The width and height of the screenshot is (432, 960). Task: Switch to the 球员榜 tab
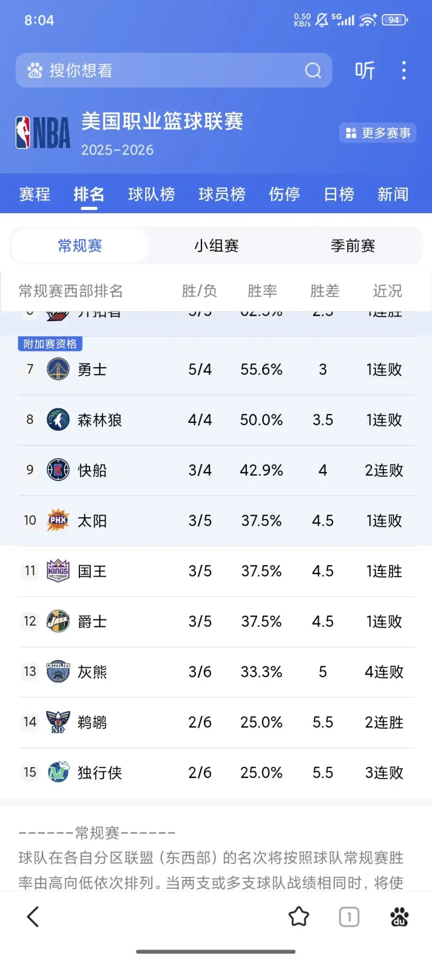[222, 194]
